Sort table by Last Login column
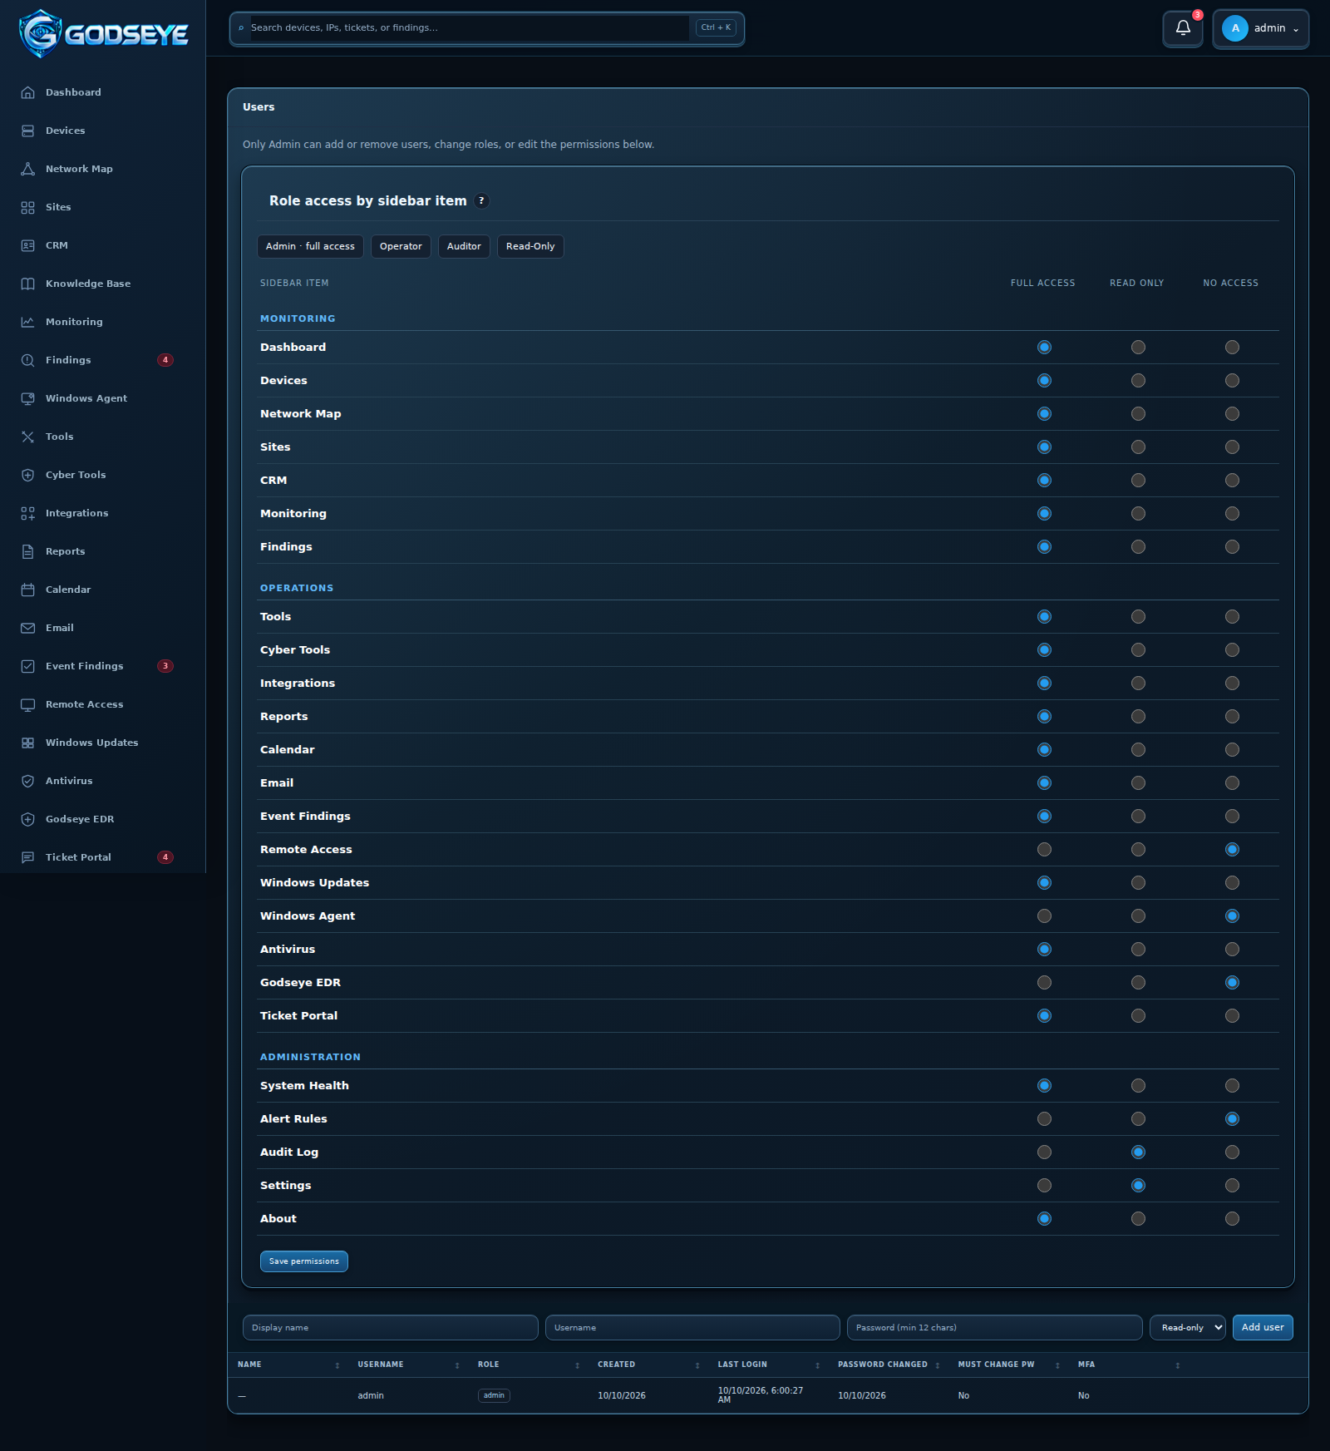The width and height of the screenshot is (1330, 1451). coord(769,1365)
